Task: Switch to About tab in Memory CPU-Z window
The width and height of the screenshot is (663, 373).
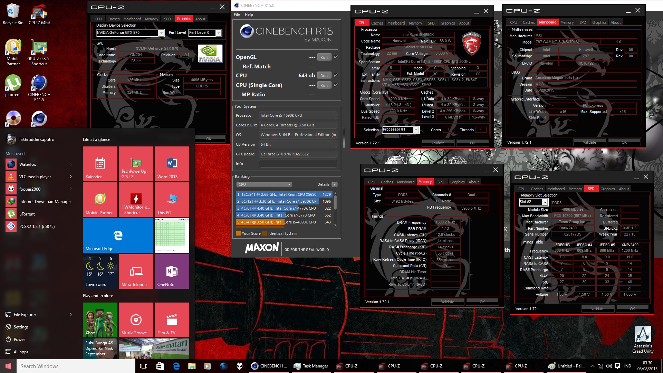Action: pyautogui.click(x=474, y=182)
